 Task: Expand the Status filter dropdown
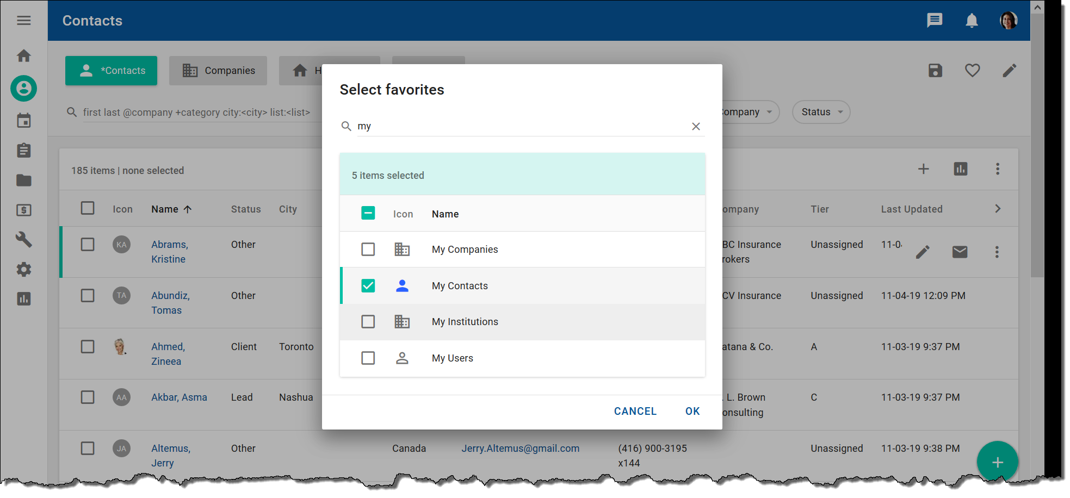(821, 112)
